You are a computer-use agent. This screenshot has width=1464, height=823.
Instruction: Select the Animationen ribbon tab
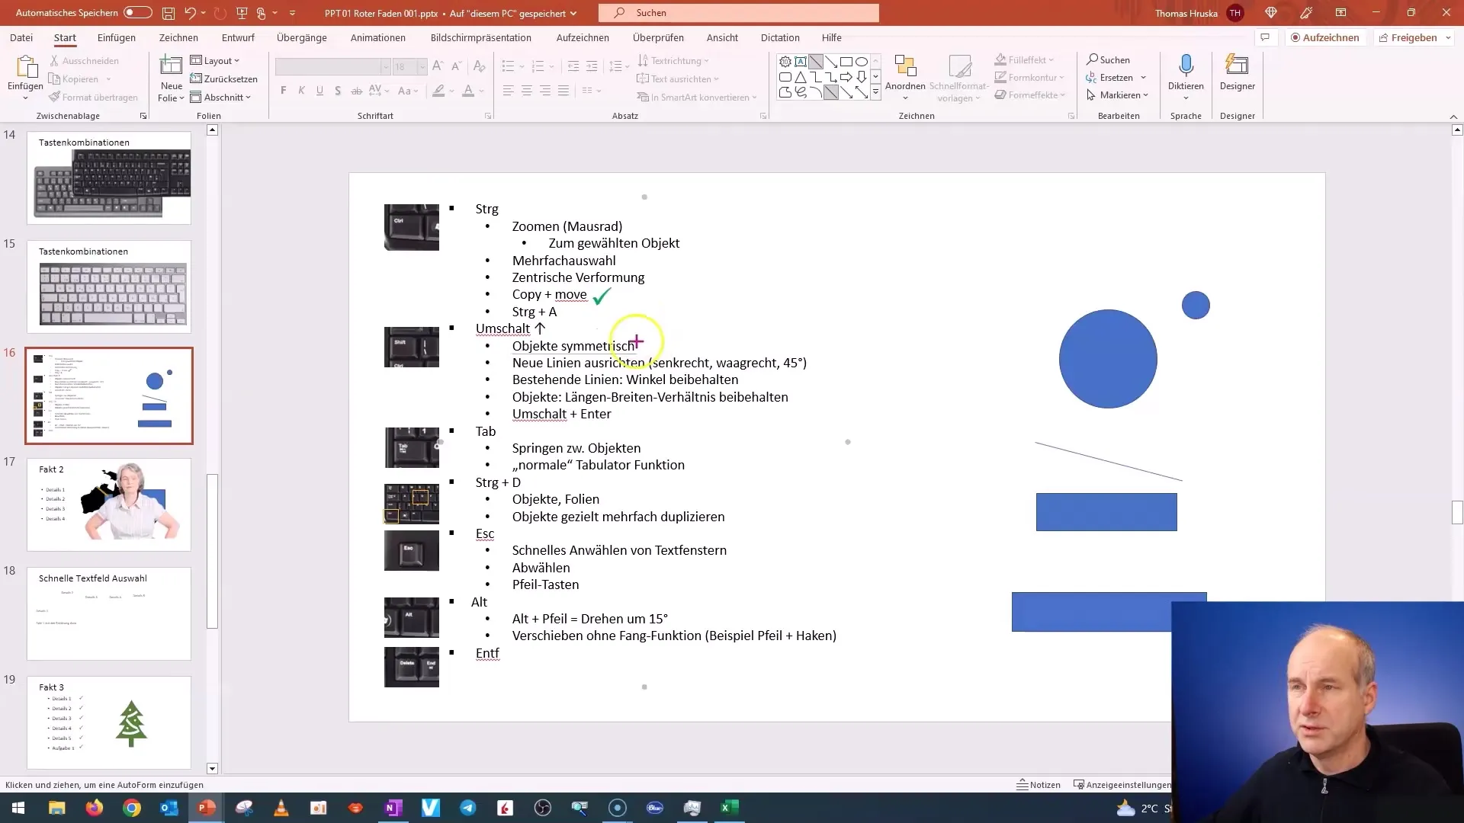pyautogui.click(x=379, y=37)
